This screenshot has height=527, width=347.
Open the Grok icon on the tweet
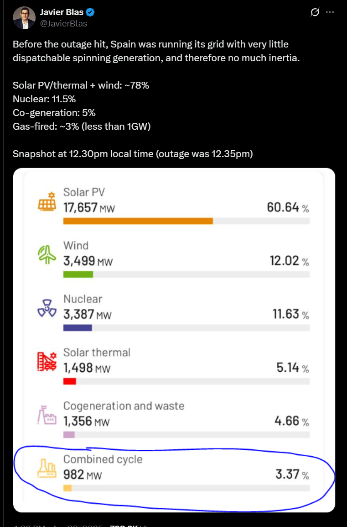click(x=315, y=12)
